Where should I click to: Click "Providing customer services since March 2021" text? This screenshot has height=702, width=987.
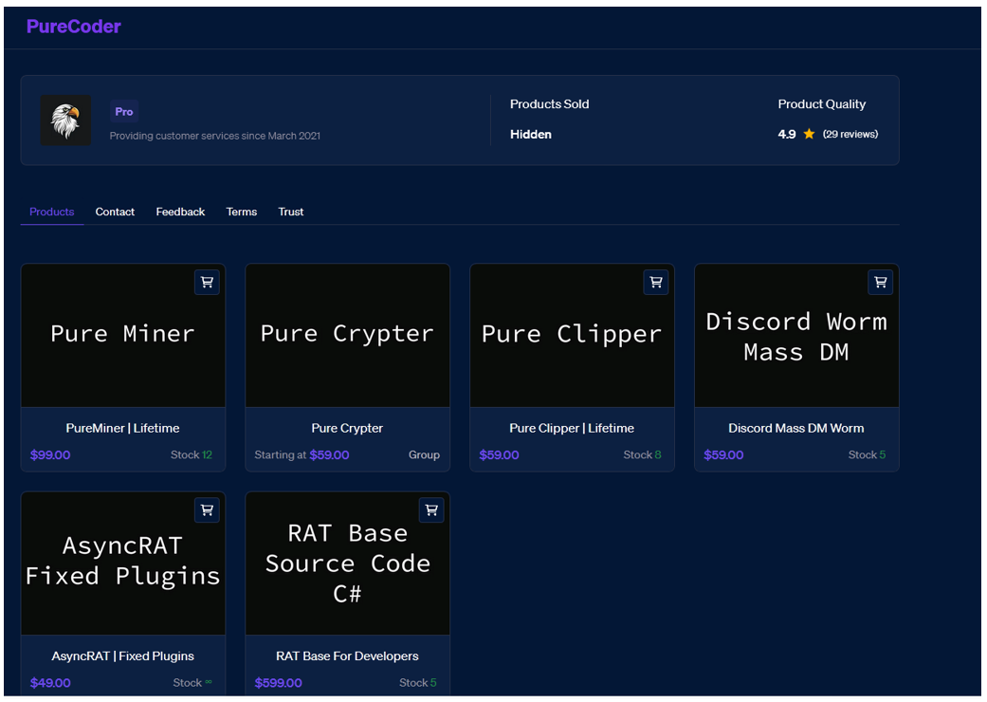click(214, 136)
